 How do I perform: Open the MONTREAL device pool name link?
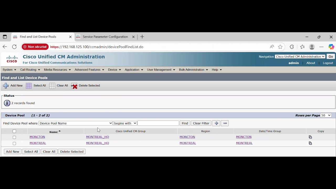pyautogui.click(x=38, y=143)
